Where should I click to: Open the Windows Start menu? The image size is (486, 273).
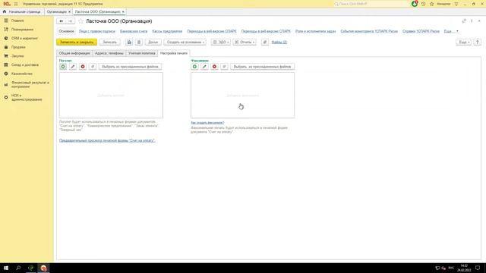point(6,268)
